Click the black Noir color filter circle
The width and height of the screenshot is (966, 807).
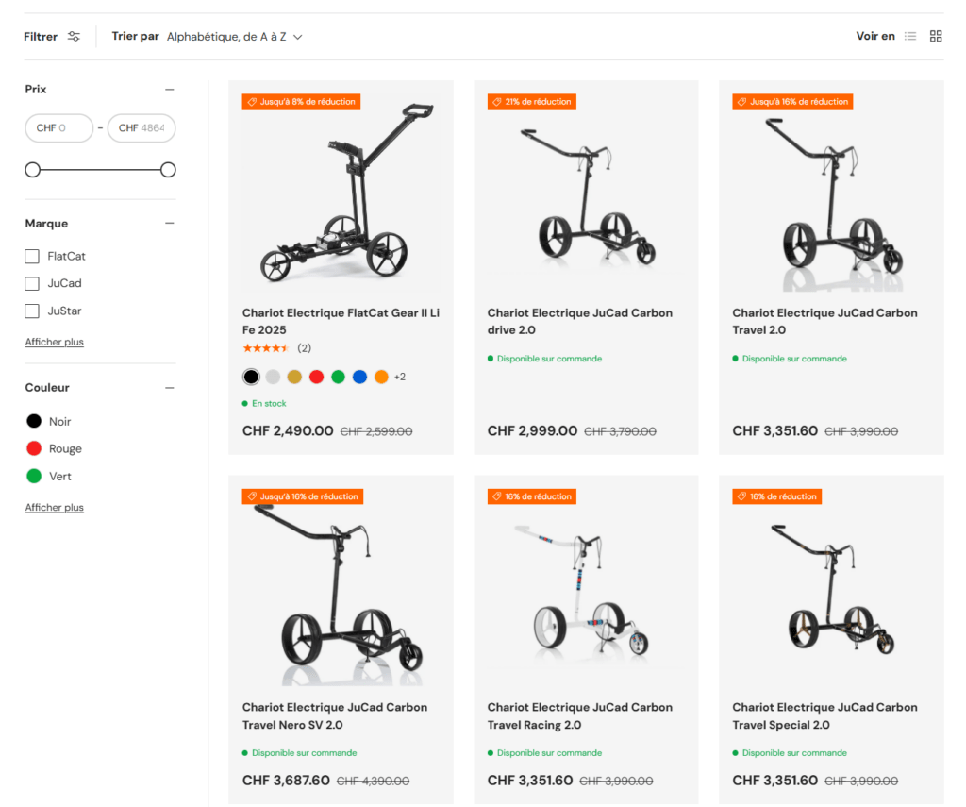[x=34, y=421]
